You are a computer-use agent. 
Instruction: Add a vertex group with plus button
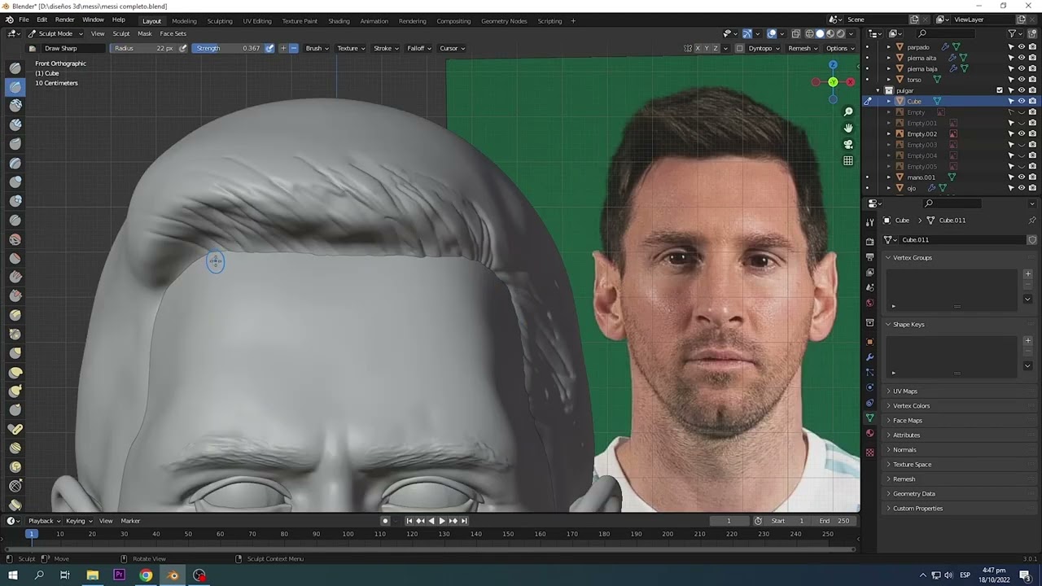click(1027, 274)
